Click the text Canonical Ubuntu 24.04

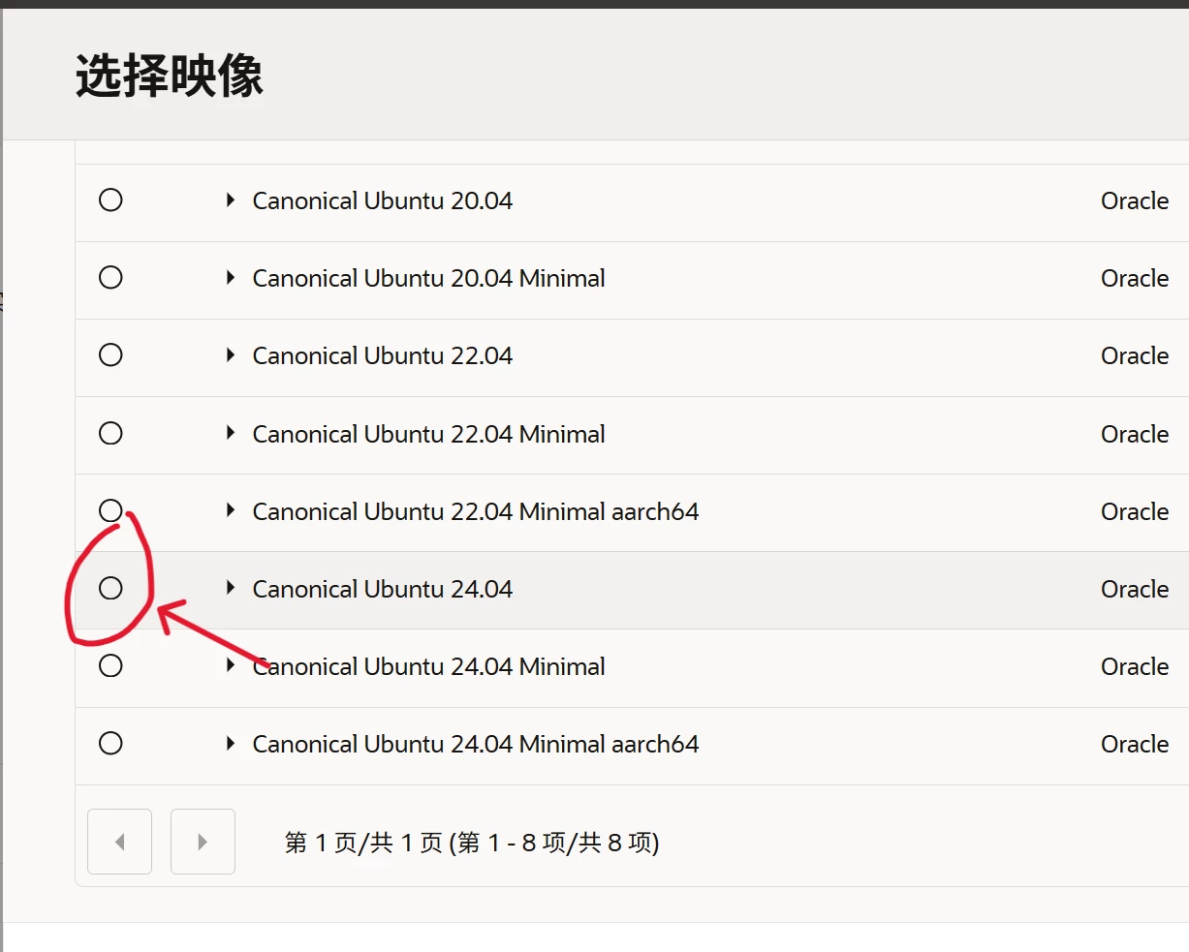[383, 589]
